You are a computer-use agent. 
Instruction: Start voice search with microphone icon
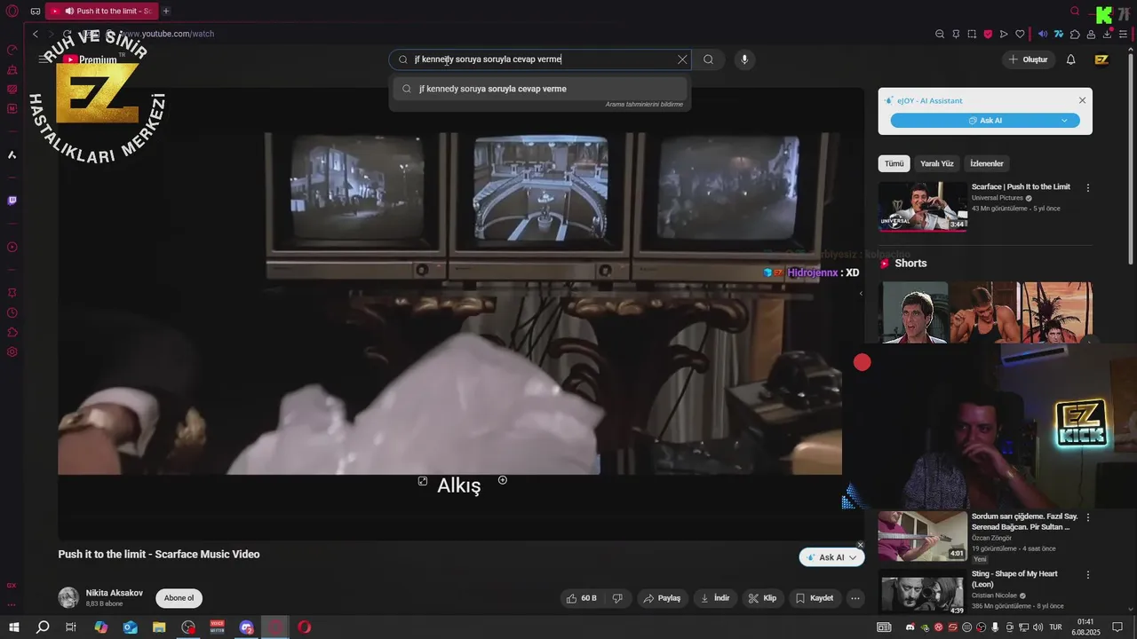[x=744, y=59]
